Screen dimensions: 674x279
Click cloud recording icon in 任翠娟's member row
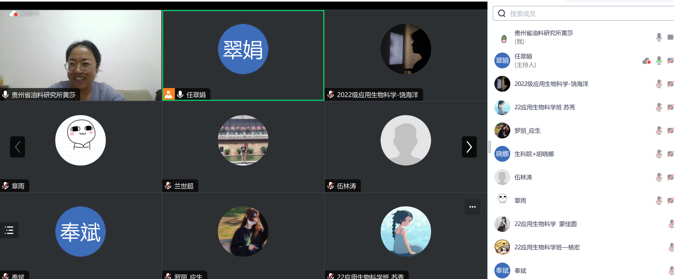coord(646,61)
